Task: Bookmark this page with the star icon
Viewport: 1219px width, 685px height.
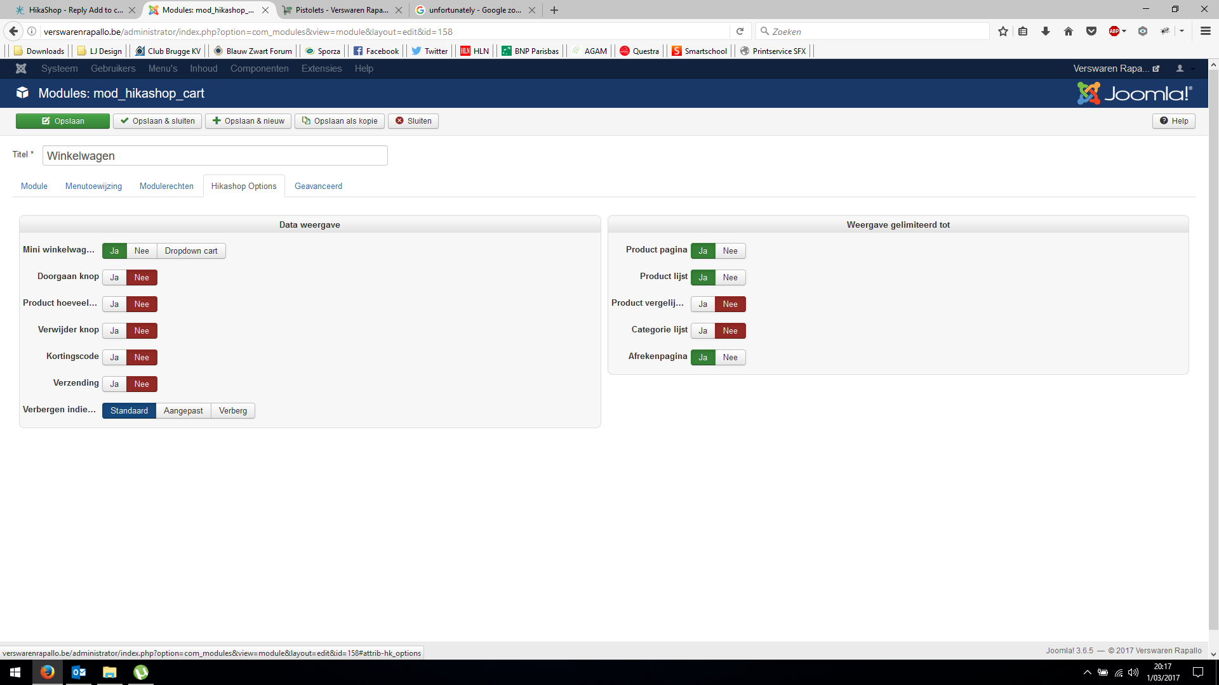Action: [1003, 31]
